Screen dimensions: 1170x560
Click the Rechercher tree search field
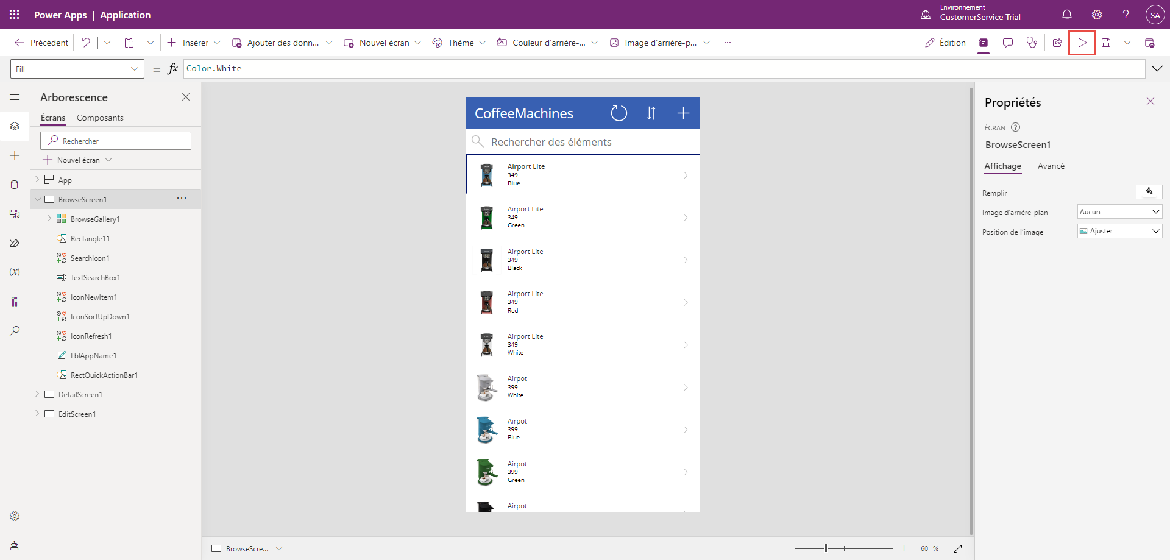pos(116,141)
